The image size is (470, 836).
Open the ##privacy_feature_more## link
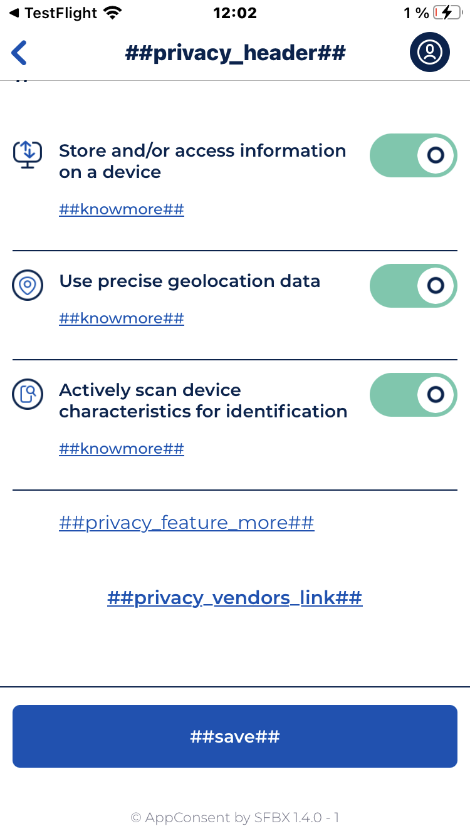[x=187, y=523]
